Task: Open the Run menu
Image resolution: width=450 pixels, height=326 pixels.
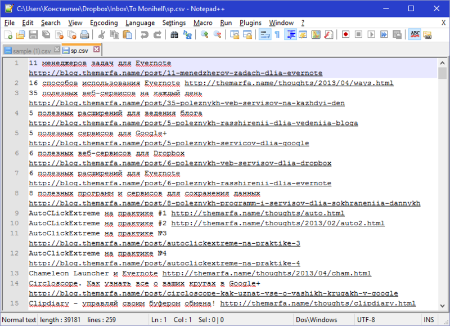Action: point(226,23)
